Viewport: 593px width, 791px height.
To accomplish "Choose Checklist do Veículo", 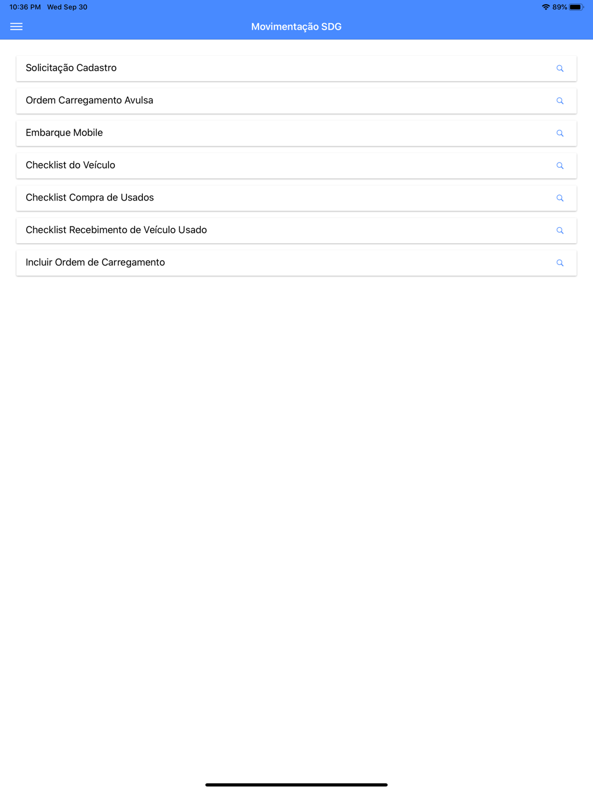I will coord(71,165).
